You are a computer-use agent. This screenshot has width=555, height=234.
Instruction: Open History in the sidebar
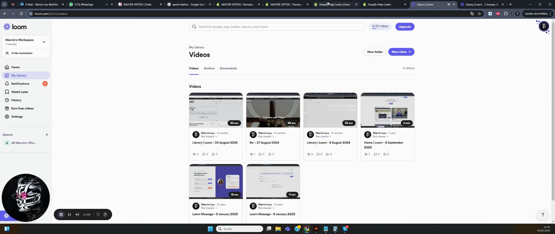click(26, 100)
